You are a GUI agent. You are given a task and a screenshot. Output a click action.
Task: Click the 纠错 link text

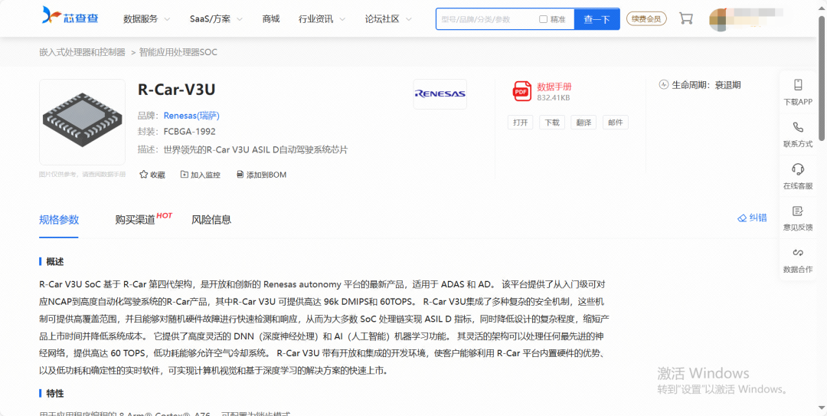pyautogui.click(x=758, y=218)
